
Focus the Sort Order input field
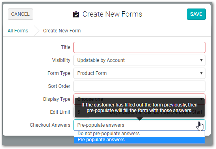point(139,86)
